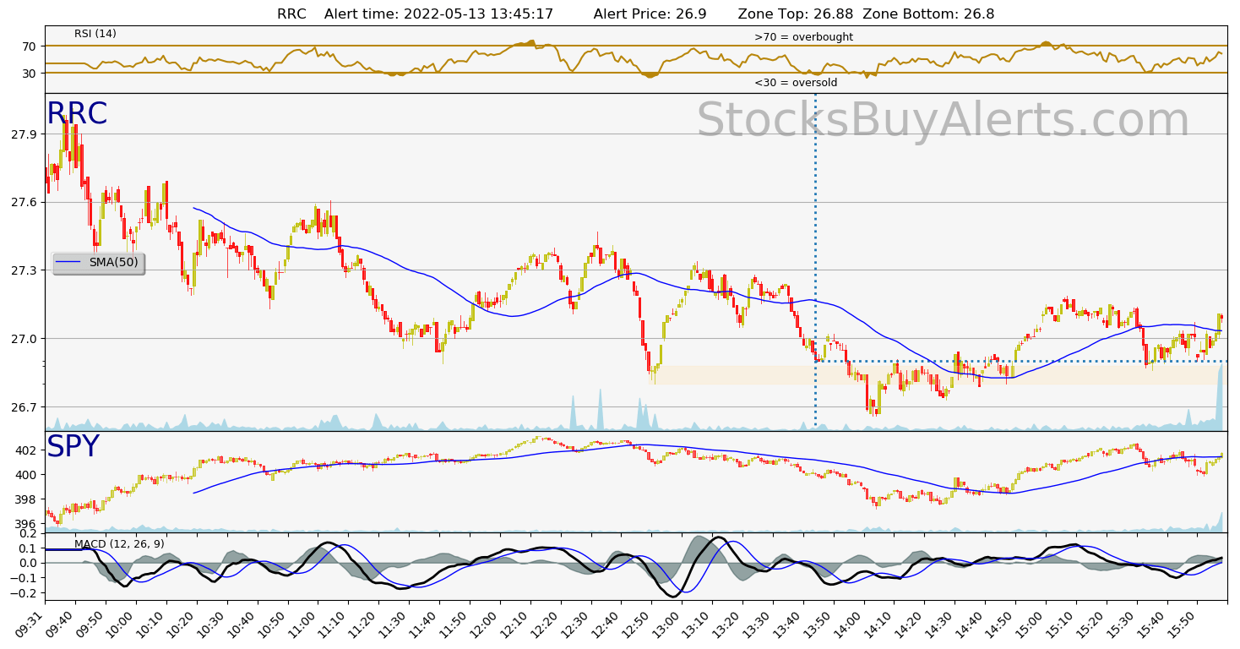Click the vertical dotted alert time marker
The image size is (1240, 649).
click(x=815, y=262)
